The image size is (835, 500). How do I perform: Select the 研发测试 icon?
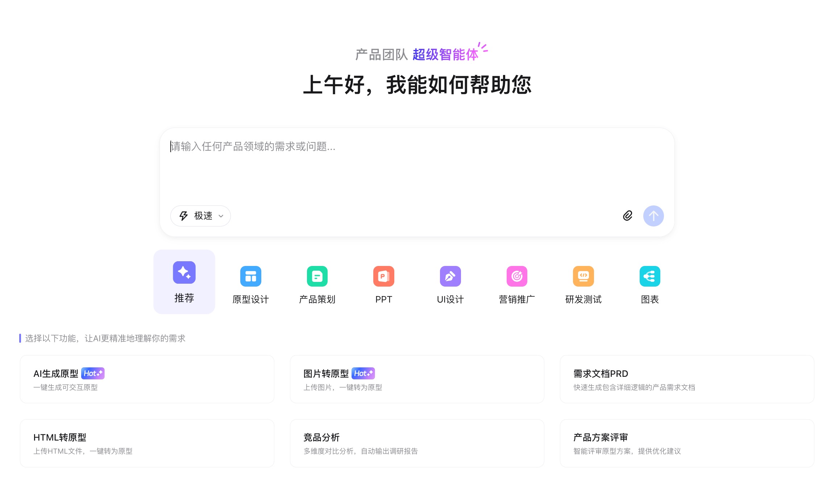pos(583,276)
